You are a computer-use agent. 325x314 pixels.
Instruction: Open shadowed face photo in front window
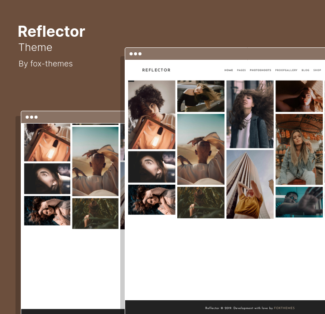152,167
